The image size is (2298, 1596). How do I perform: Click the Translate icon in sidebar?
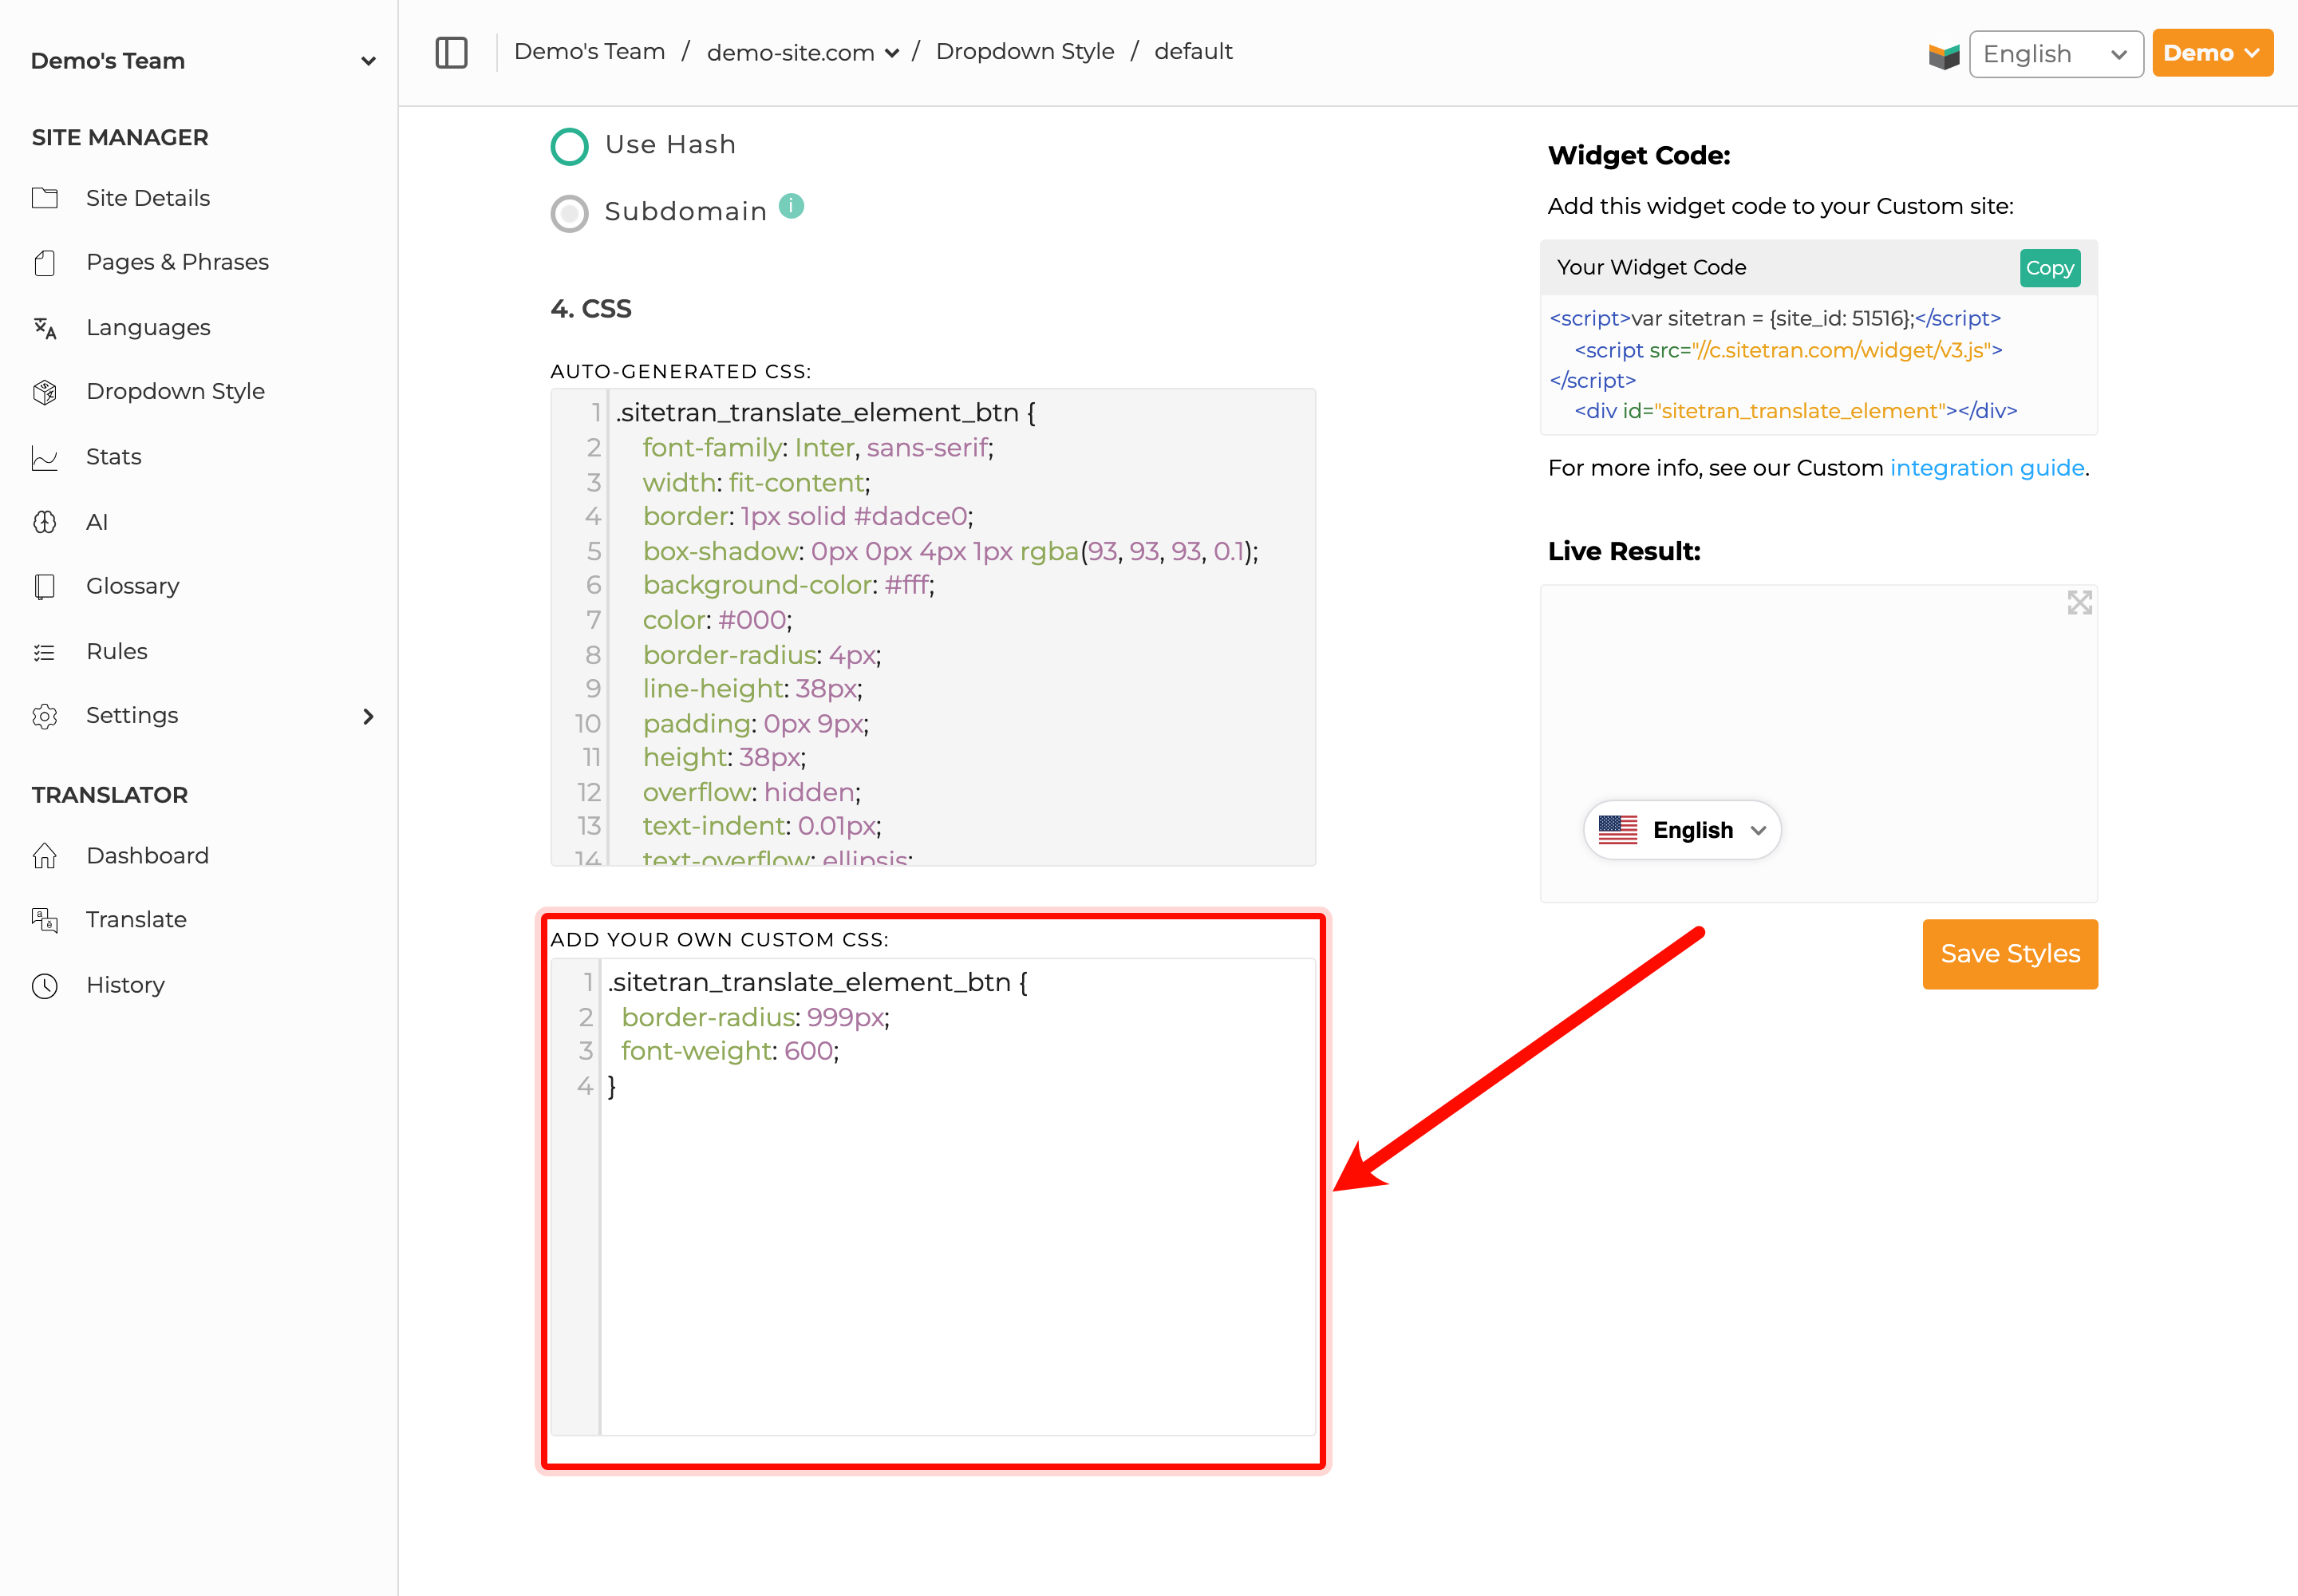(45, 920)
